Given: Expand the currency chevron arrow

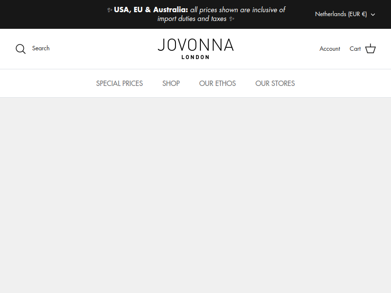Looking at the screenshot, I should tap(373, 15).
